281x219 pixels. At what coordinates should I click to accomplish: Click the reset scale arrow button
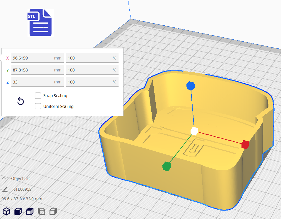click(20, 101)
